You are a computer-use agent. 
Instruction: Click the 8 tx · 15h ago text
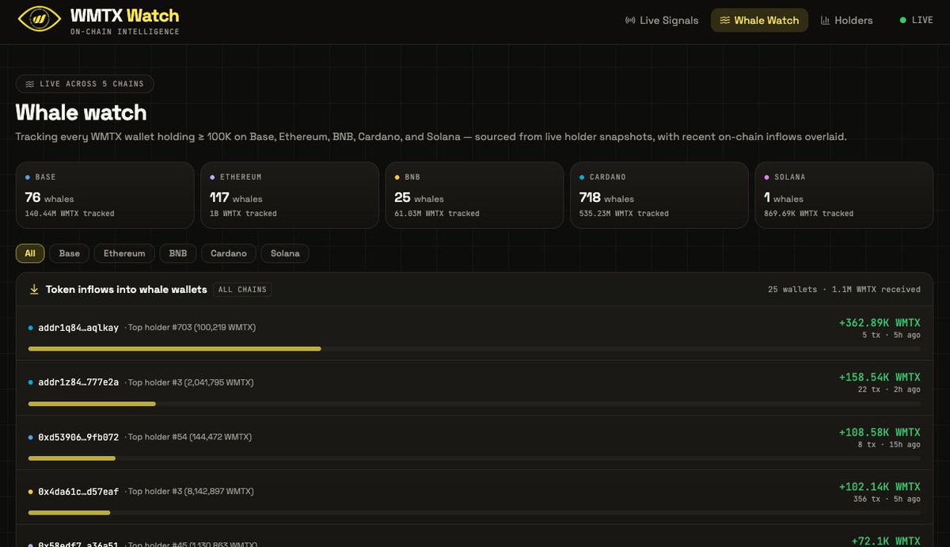click(x=889, y=444)
